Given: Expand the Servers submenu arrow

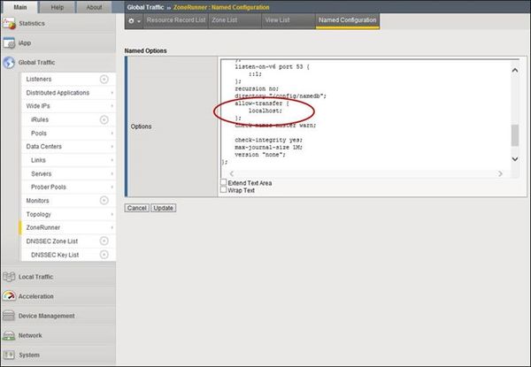Looking at the screenshot, I should 112,173.
